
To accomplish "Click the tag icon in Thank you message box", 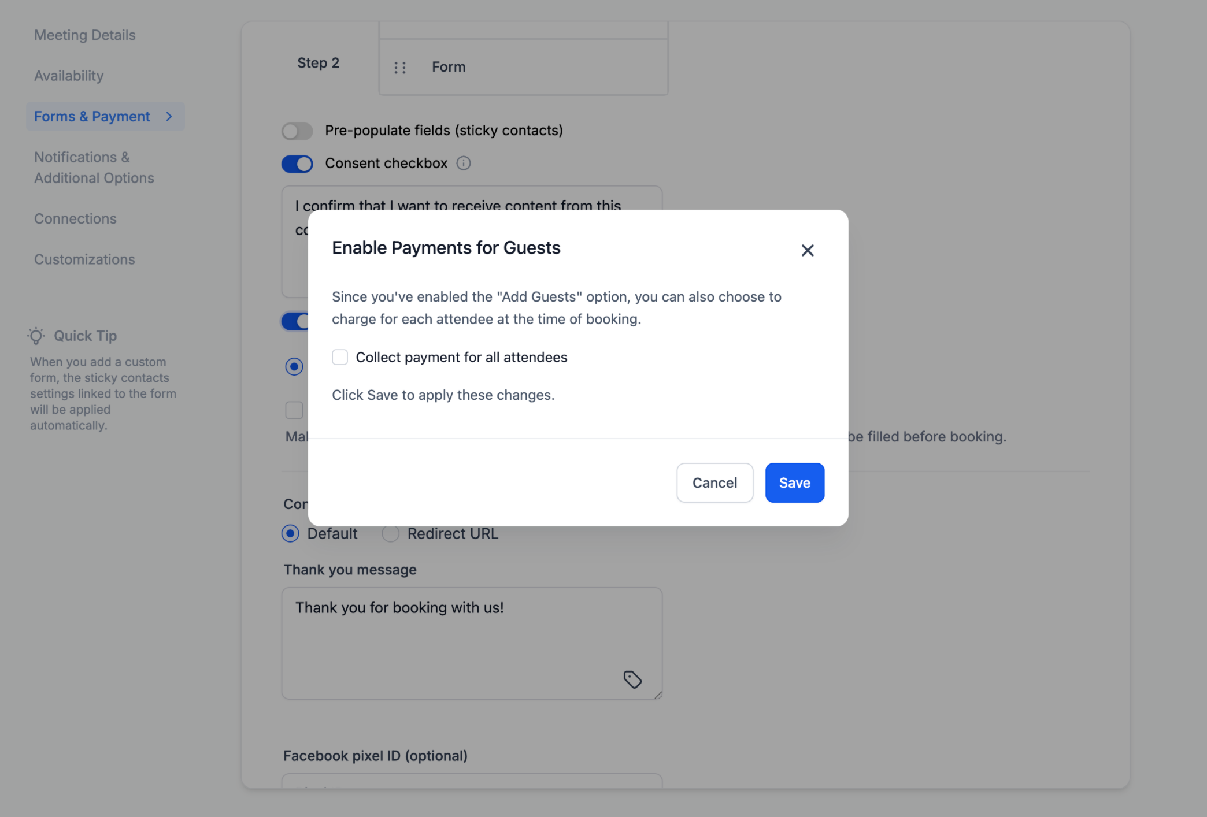I will point(632,679).
